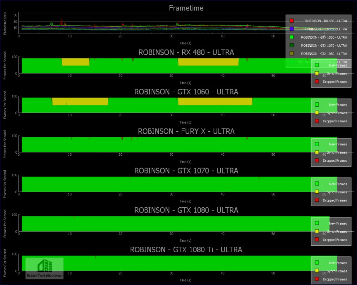
Task: Select 'ROBINSON - RX 480 - ULTRA' Frametime legend label
Action: click(326, 21)
